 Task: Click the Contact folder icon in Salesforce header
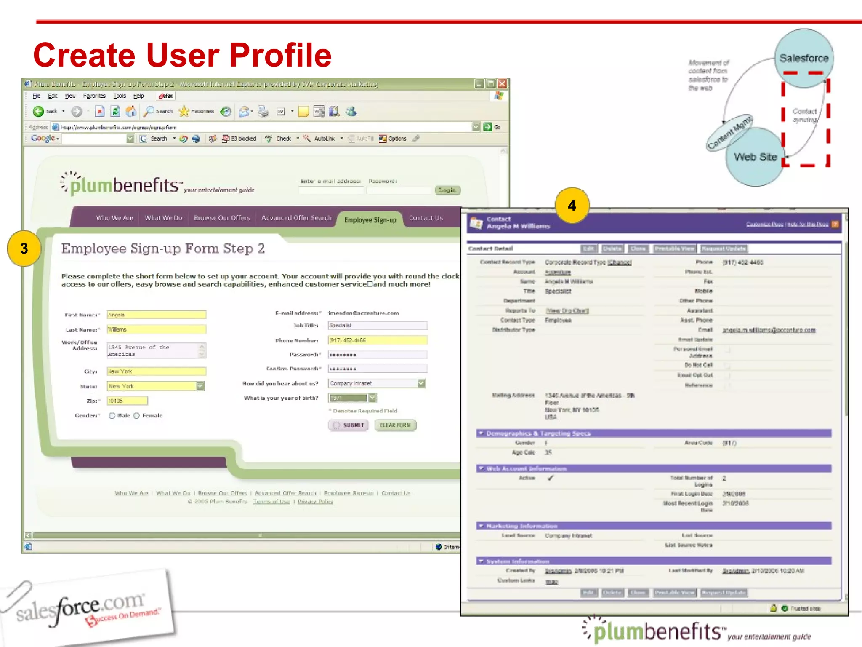click(x=476, y=223)
